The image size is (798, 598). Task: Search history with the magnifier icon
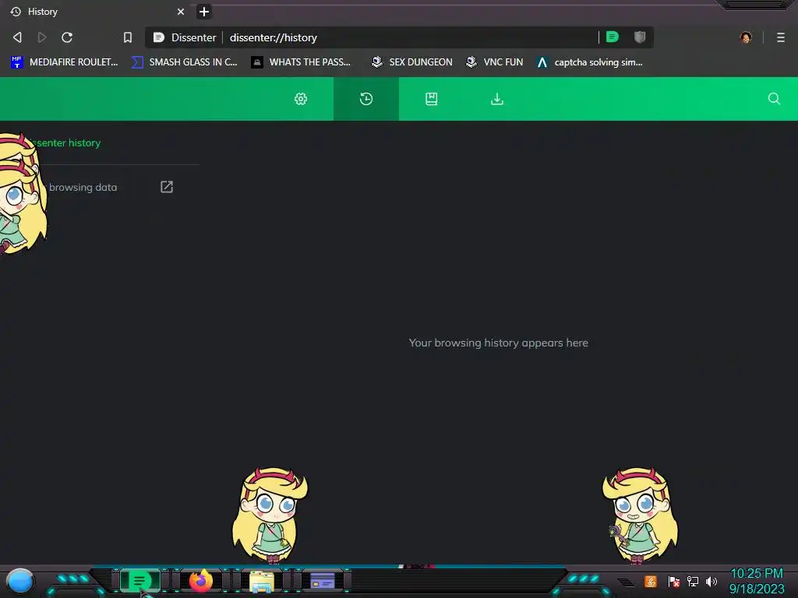point(774,99)
